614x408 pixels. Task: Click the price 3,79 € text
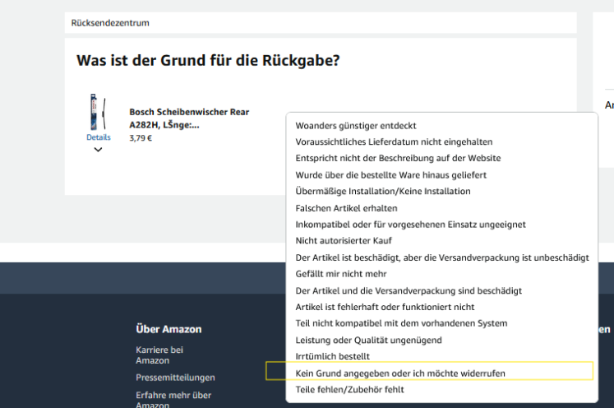(141, 138)
